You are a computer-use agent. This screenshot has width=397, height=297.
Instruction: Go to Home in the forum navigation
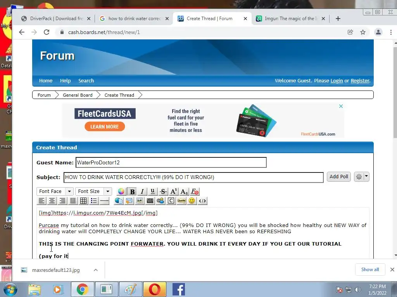[x=46, y=80]
